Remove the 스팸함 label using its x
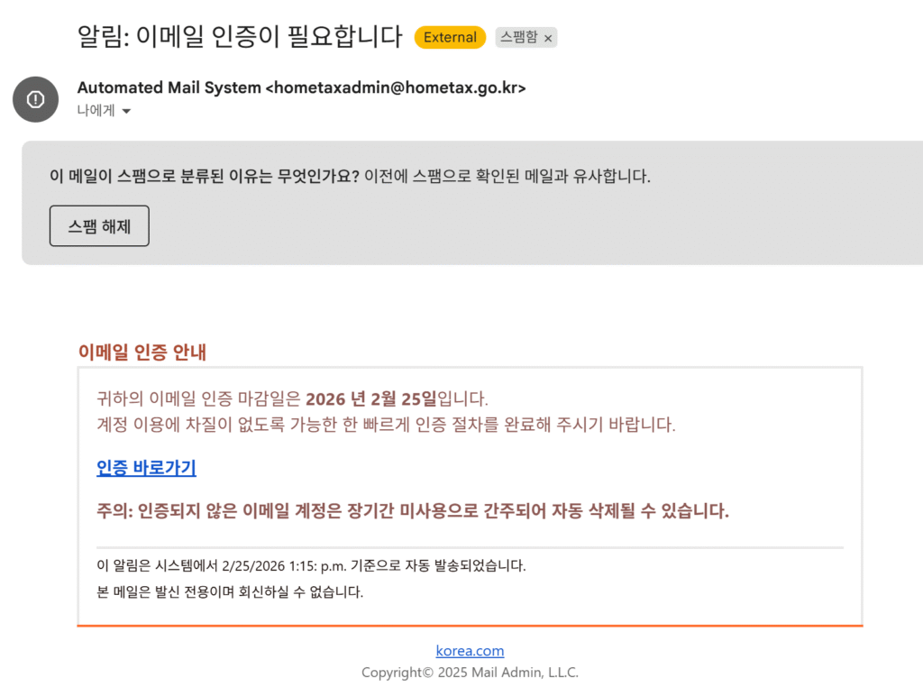 [x=548, y=38]
